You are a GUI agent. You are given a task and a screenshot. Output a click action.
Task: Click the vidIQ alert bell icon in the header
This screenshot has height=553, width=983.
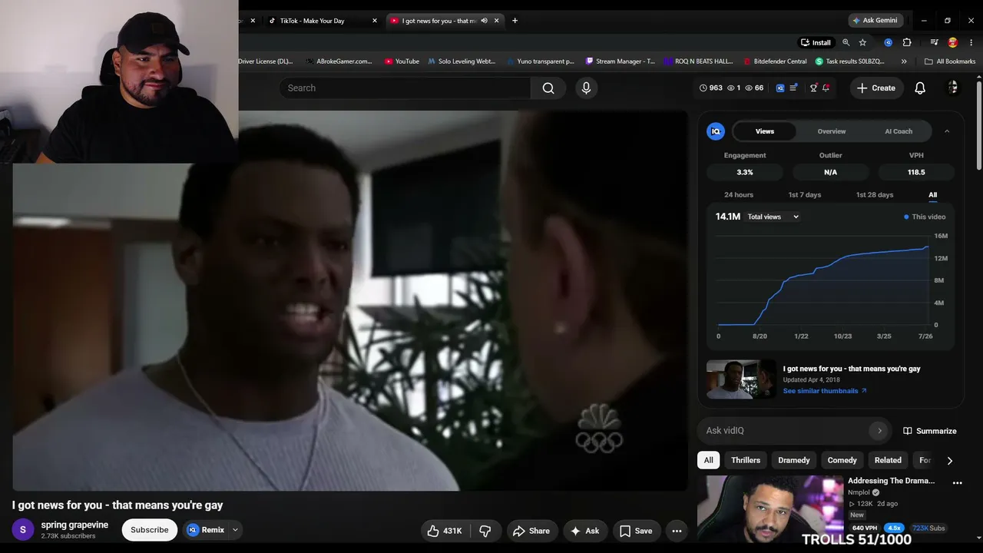coord(826,88)
